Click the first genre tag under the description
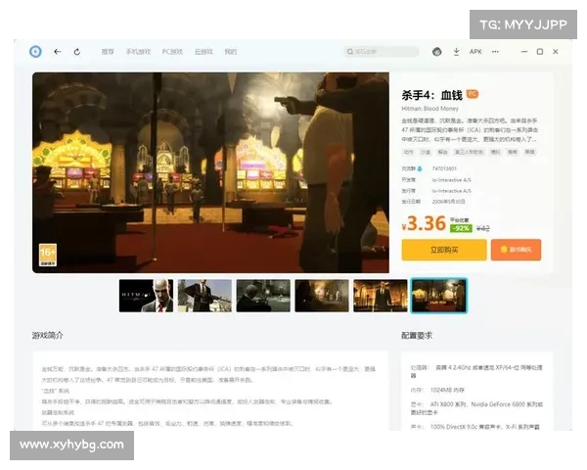587x470 pixels. (408, 152)
